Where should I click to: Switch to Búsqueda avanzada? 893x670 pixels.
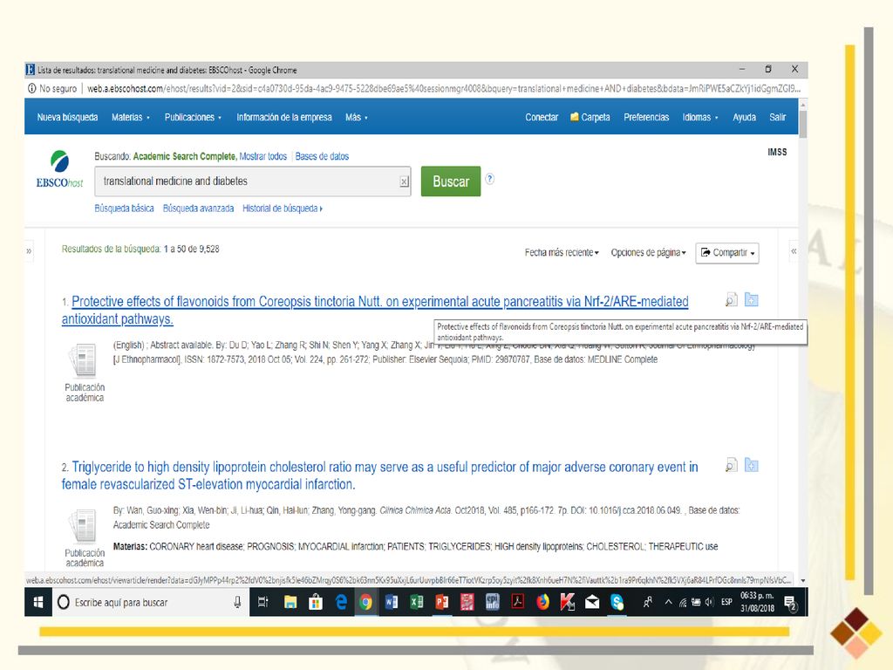[x=198, y=209]
